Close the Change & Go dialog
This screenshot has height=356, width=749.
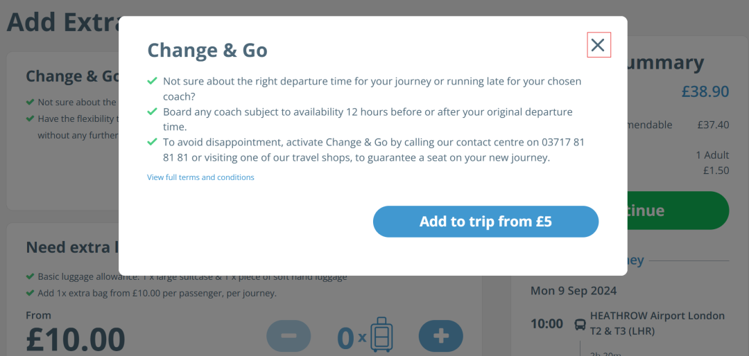(598, 46)
